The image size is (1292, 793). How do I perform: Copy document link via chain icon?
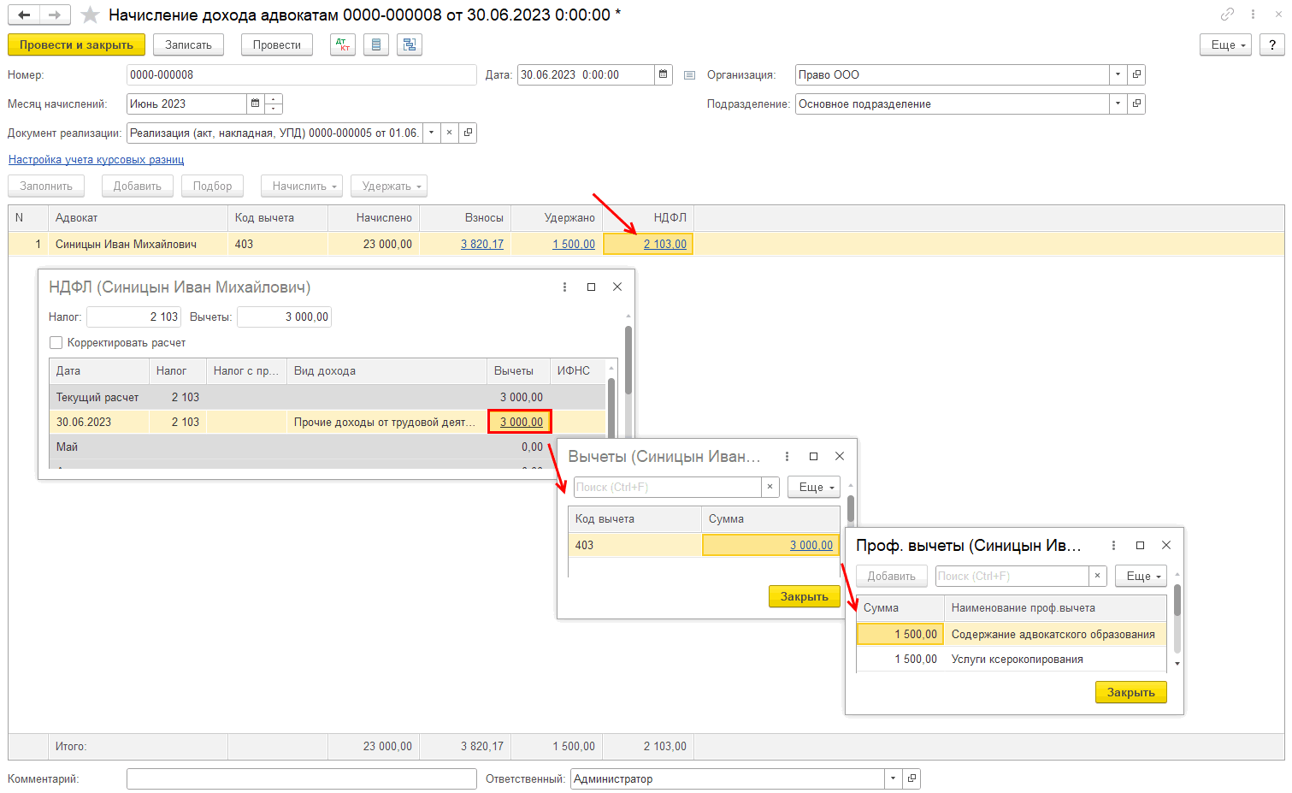point(1227,15)
